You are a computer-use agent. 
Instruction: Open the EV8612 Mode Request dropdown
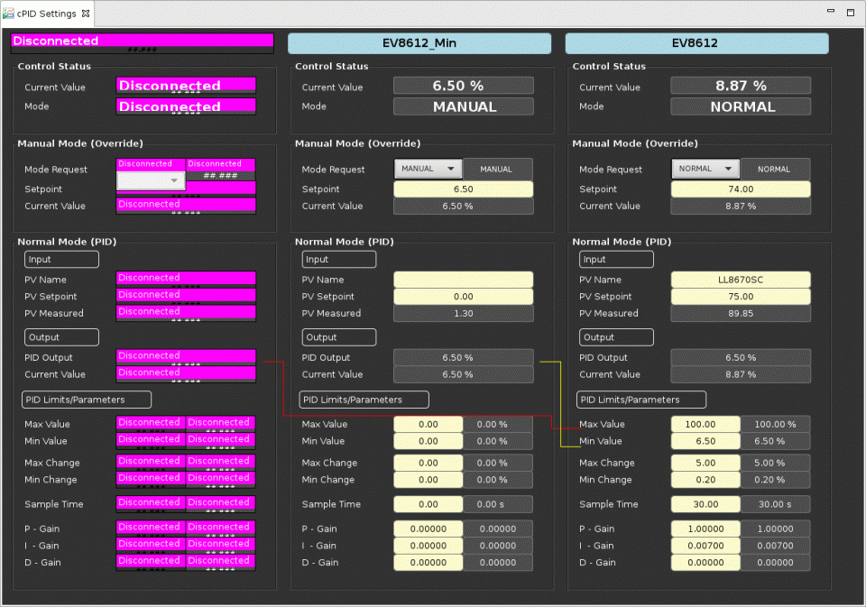point(705,169)
